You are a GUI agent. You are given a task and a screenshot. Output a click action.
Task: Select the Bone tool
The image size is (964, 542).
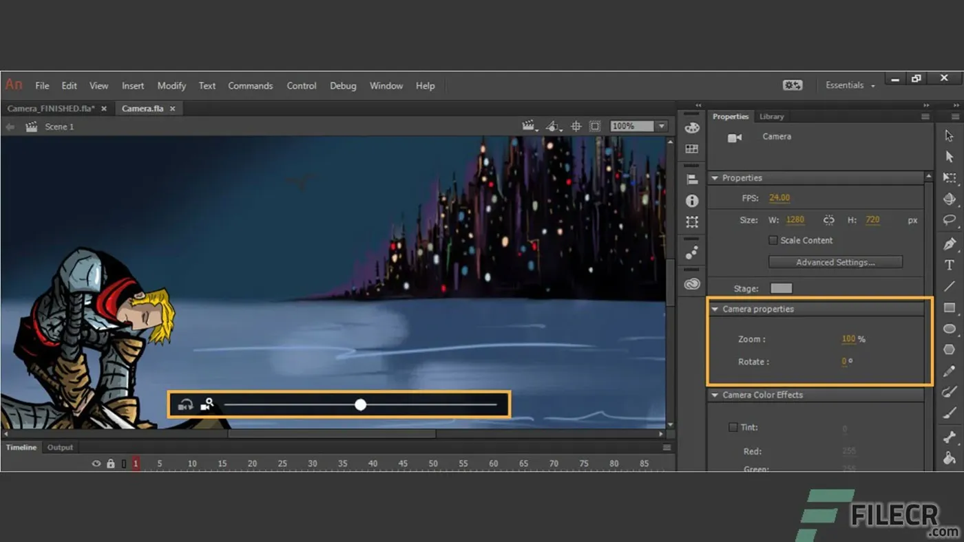(x=950, y=435)
